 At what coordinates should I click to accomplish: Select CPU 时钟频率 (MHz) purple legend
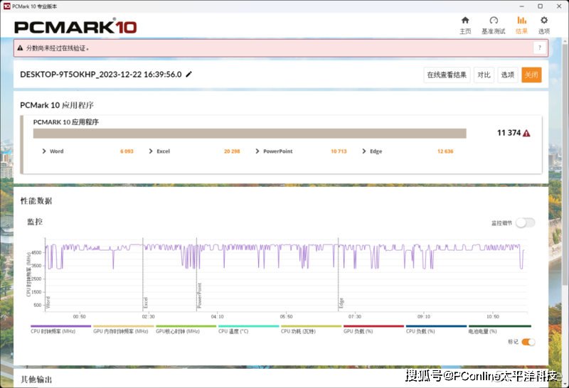tap(60, 329)
